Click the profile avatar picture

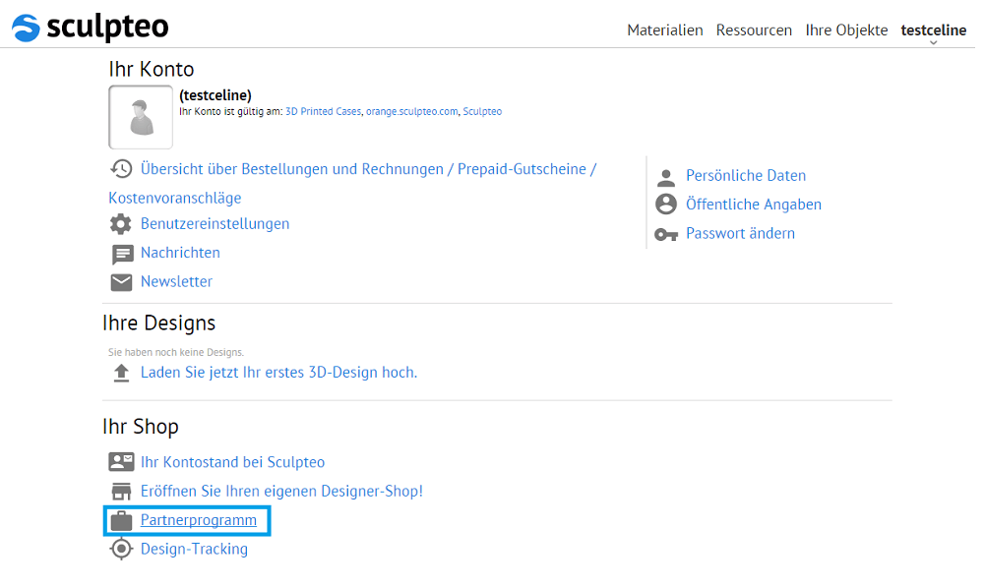pyautogui.click(x=141, y=117)
